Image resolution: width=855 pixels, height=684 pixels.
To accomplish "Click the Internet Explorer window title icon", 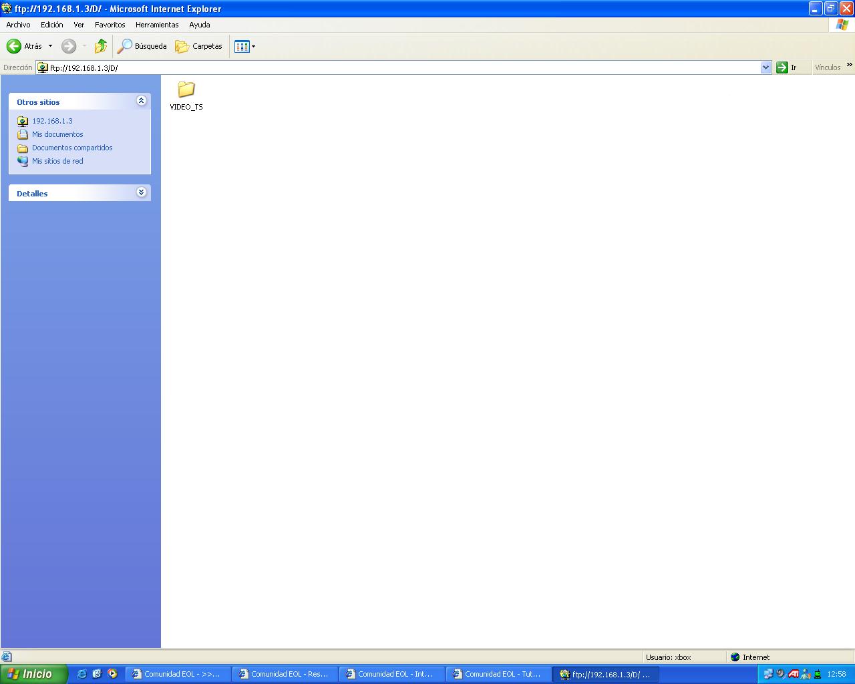I will 7,9.
